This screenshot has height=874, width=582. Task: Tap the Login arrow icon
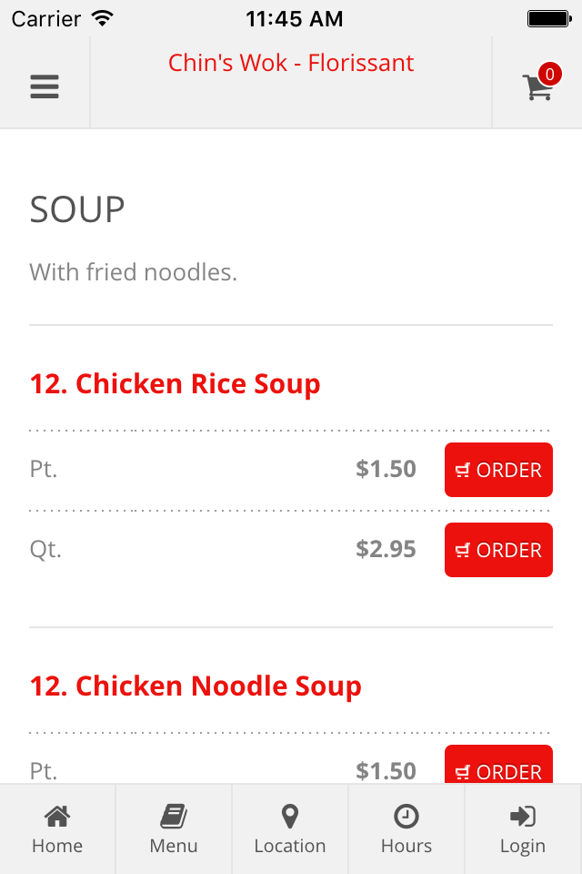click(x=522, y=817)
